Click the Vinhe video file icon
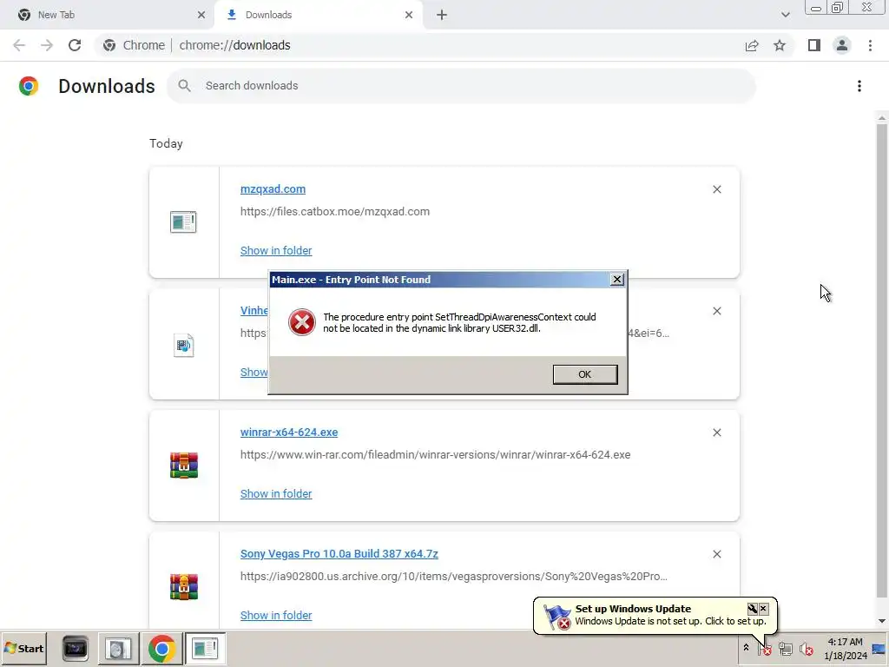This screenshot has width=889, height=667. [x=184, y=345]
